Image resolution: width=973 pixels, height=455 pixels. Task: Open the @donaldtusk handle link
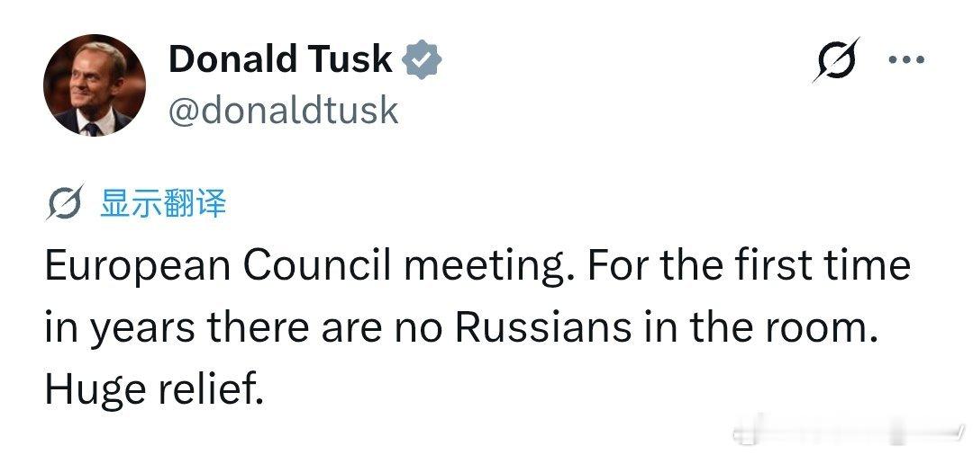tap(283, 110)
